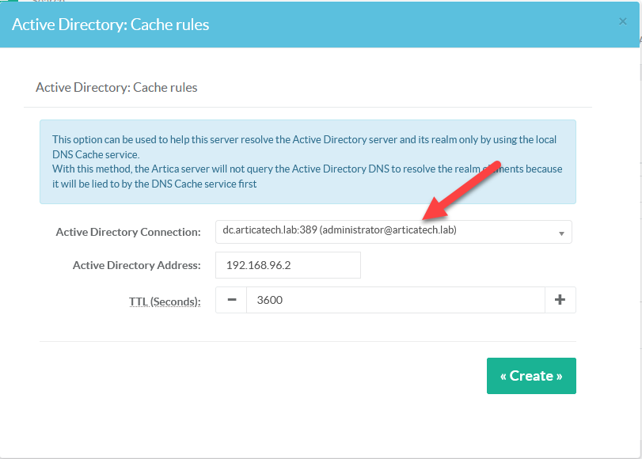Close the Cache rules dialog

[622, 22]
